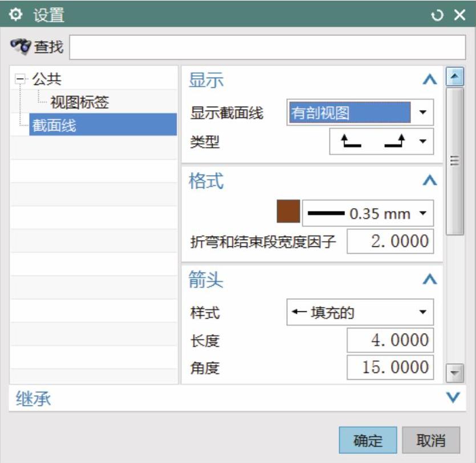Collapse the 公共 tree node

[21, 79]
